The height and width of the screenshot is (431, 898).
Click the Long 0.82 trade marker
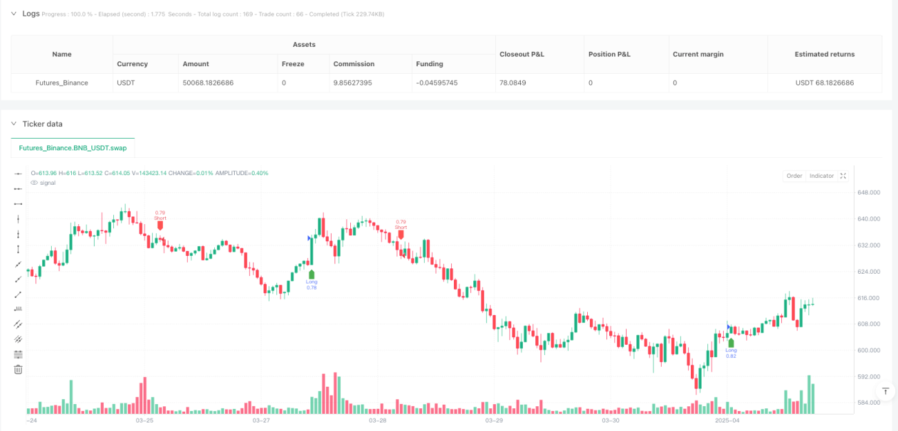pos(731,347)
